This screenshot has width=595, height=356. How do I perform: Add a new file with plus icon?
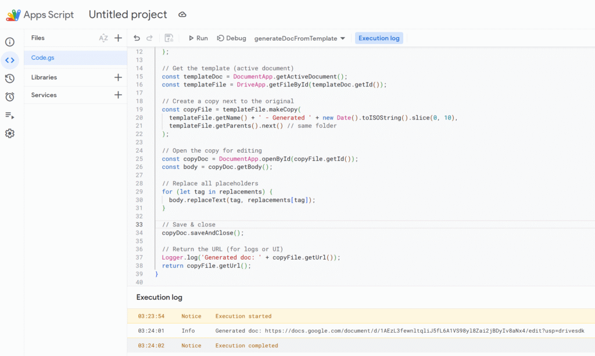coord(118,38)
